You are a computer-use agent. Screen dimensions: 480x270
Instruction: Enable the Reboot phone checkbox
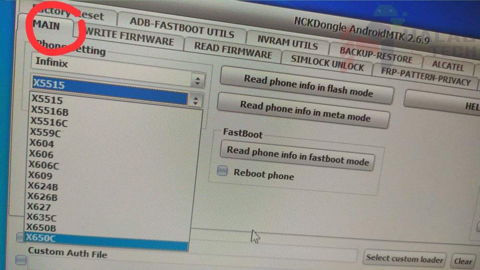click(222, 171)
